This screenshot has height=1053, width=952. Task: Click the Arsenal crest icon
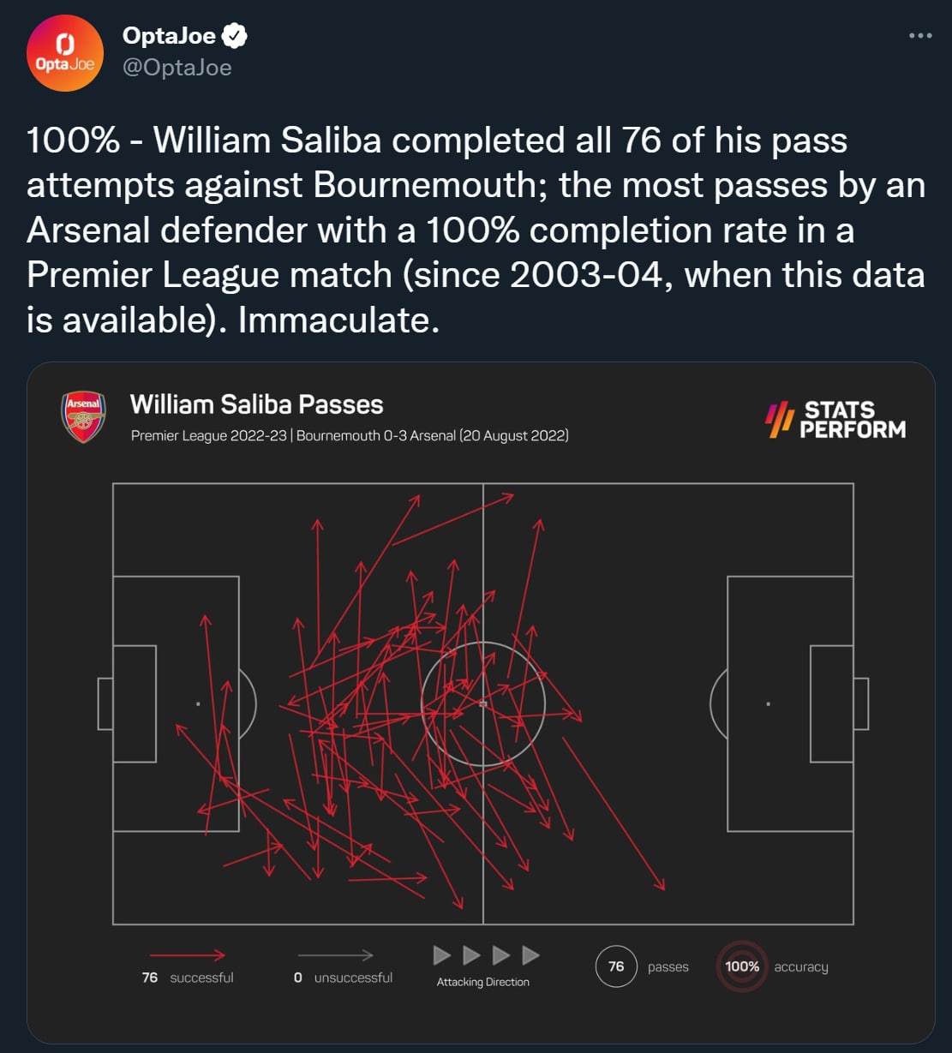click(83, 416)
